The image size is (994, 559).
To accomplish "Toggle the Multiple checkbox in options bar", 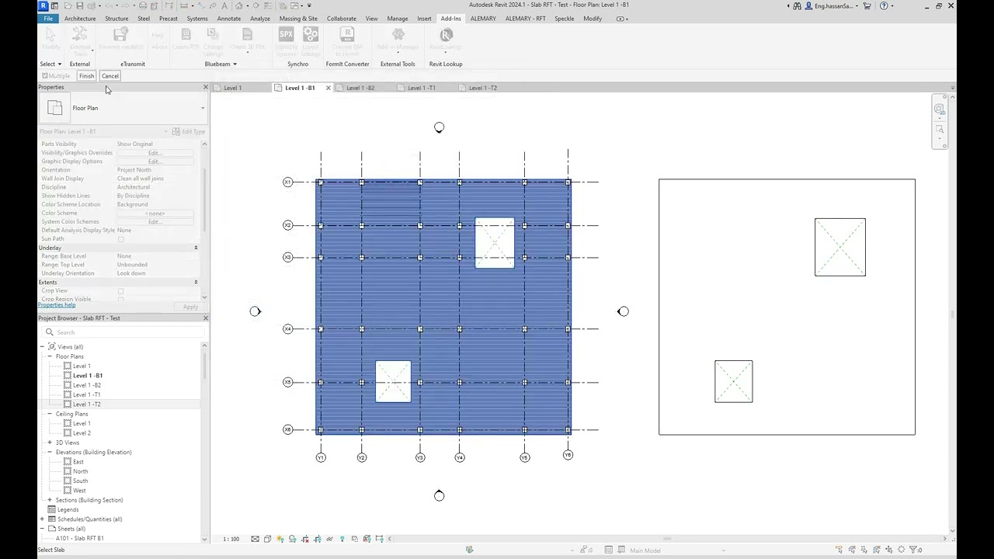I will coord(44,76).
